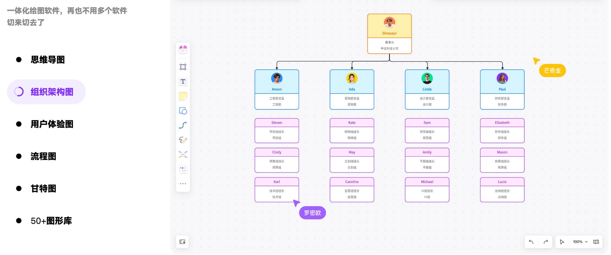
Task: Open the zoom level 100% dropdown
Action: pos(580,242)
